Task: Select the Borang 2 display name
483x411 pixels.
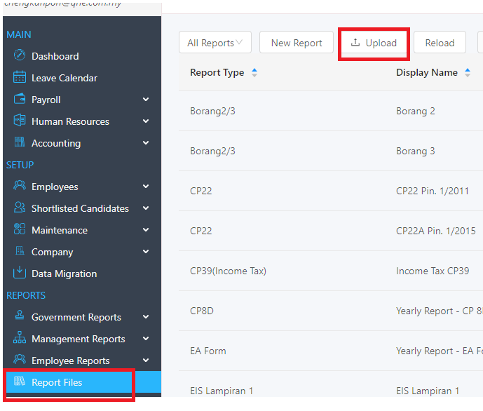Action: 416,111
